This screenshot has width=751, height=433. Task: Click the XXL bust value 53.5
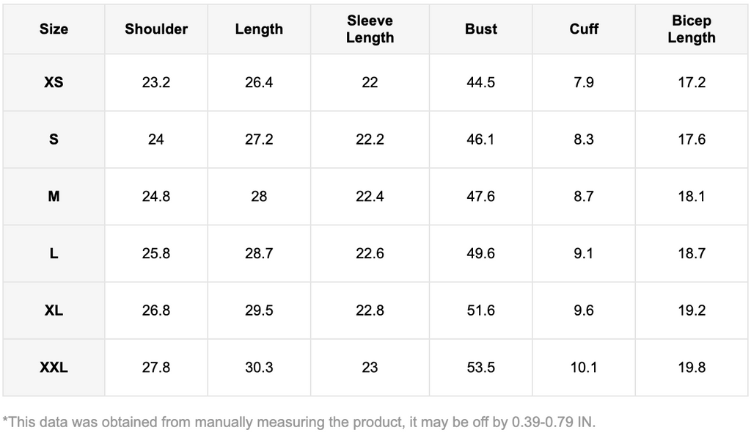[480, 368]
